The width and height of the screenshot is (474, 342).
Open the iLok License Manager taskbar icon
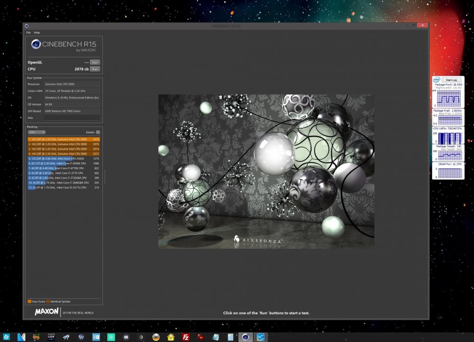tap(51, 337)
